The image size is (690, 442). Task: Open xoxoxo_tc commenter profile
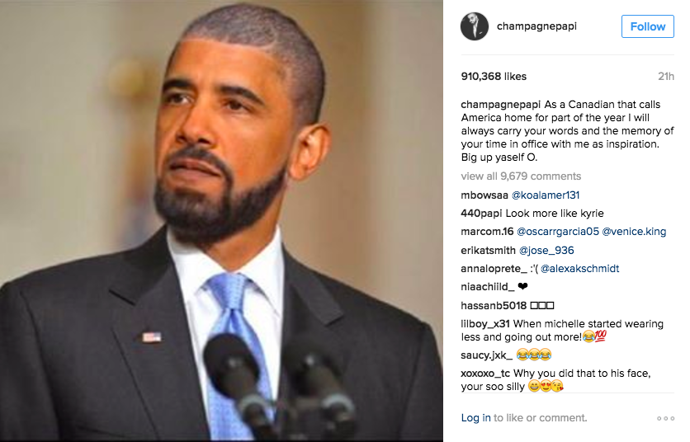(x=485, y=374)
